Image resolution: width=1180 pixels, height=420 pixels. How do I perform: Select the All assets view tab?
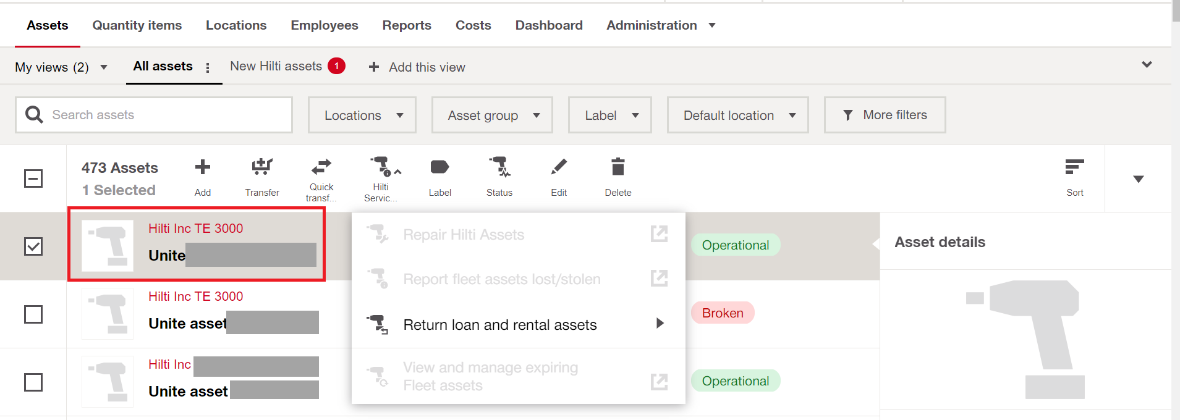163,66
